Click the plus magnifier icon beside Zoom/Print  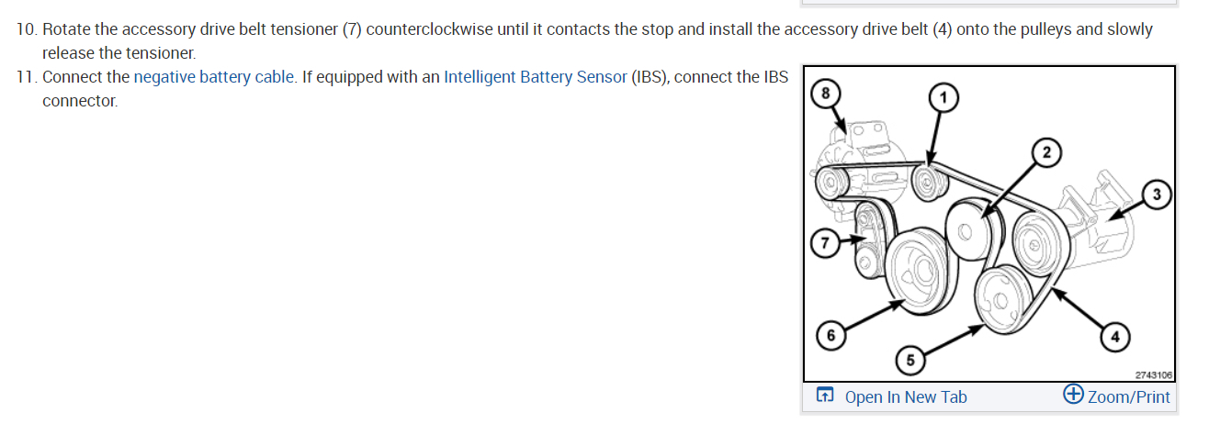pyautogui.click(x=1072, y=395)
